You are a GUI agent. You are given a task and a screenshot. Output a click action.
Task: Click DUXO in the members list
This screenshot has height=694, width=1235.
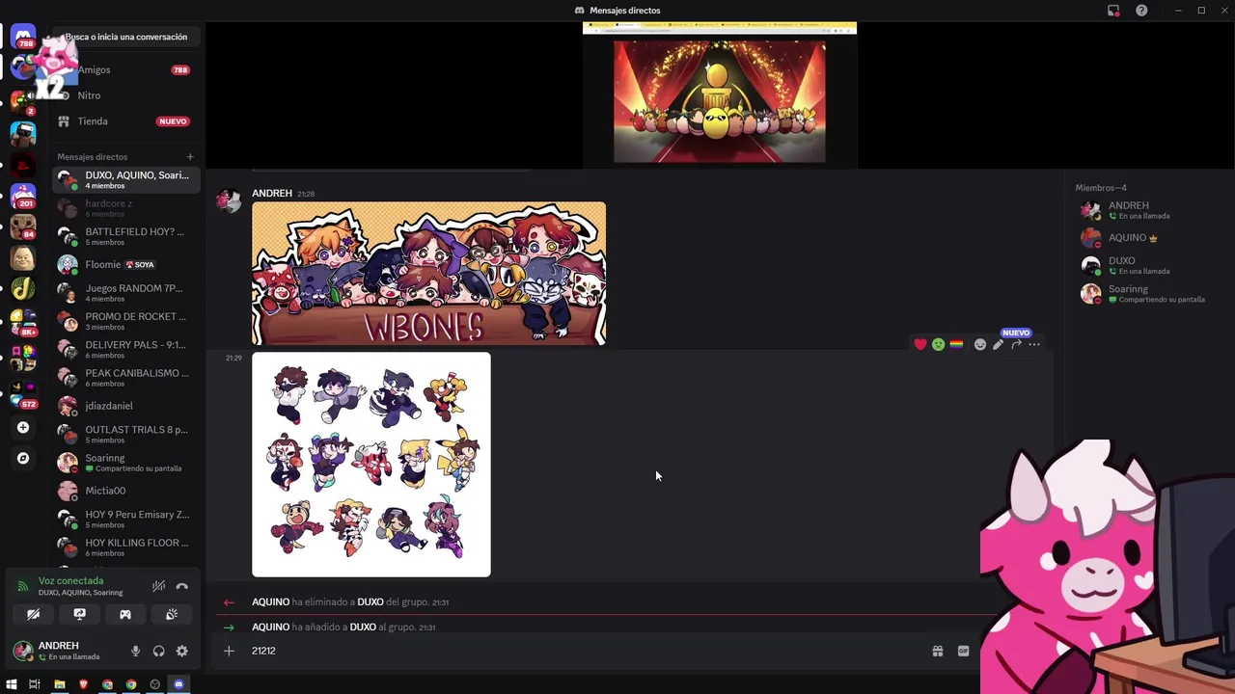coord(1146,265)
